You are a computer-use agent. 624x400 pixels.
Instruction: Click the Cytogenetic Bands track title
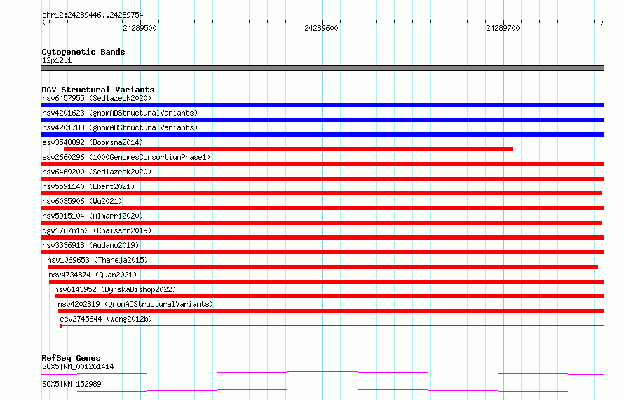83,52
